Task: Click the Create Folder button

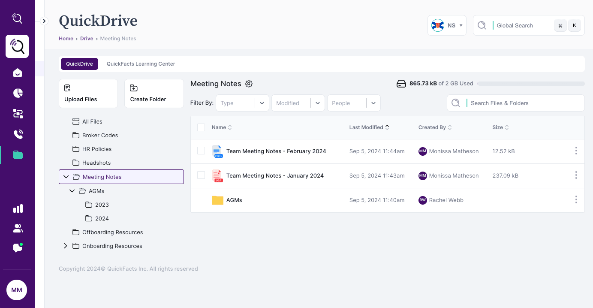Action: [x=154, y=94]
